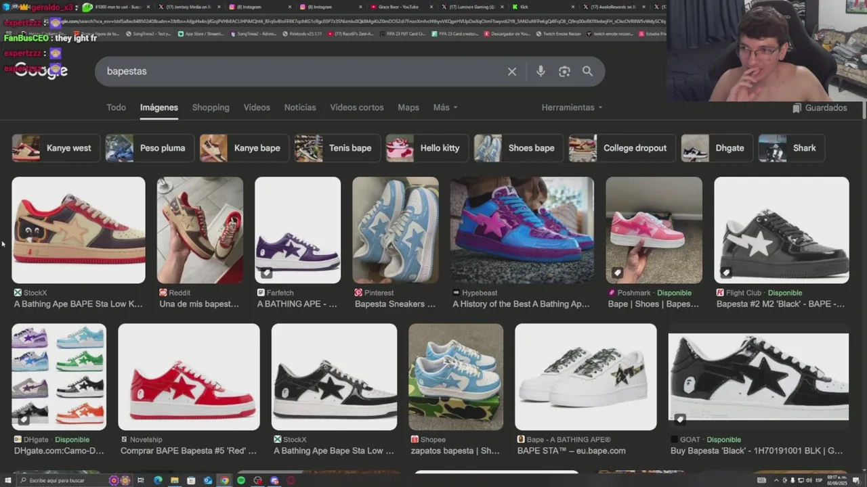Open 'BAPE STA™ — eu.bape.com' link
Screen dimensions: 867x487
(x=572, y=451)
